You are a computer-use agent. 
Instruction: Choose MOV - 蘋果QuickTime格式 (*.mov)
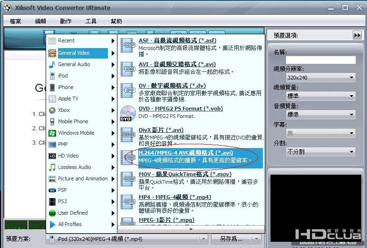[x=185, y=174]
